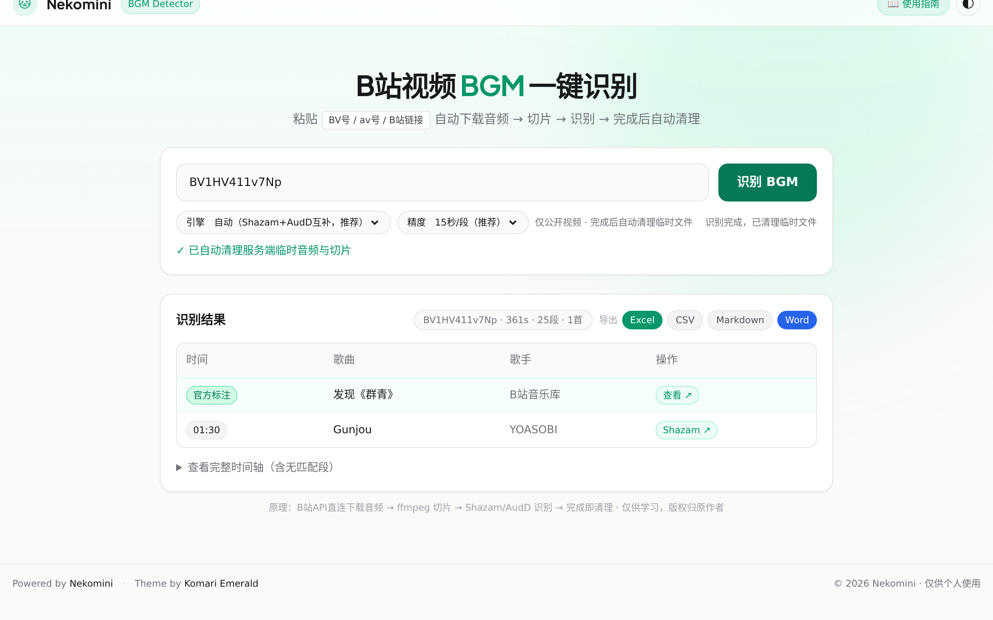The image size is (993, 620).
Task: Click the BV1HV411v7Np · 361s summary chip
Action: 503,320
